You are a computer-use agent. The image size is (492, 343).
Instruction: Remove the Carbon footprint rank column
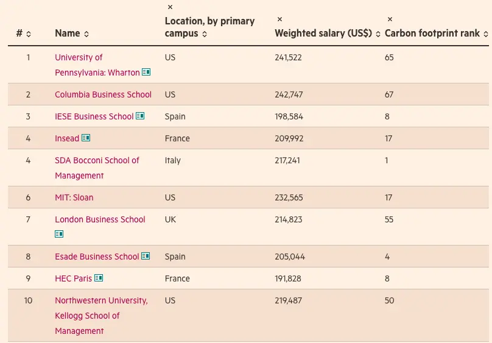[390, 19]
